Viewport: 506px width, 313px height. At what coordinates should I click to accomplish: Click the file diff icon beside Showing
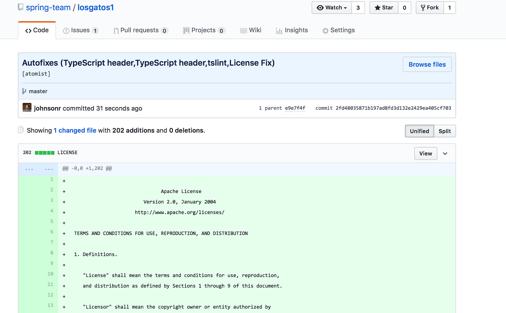[x=21, y=129]
